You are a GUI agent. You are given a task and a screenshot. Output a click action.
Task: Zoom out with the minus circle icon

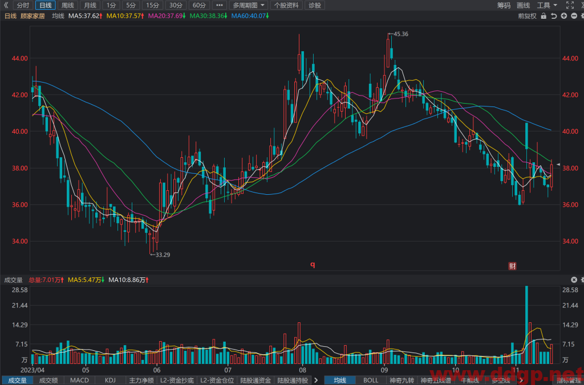(x=574, y=16)
